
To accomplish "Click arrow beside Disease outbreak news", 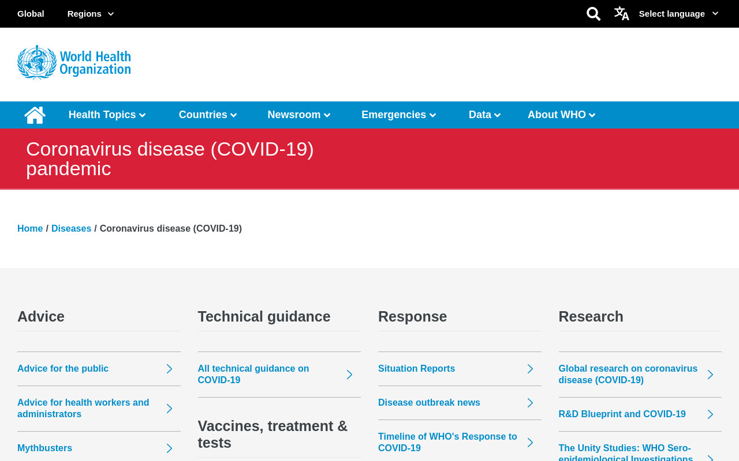I will point(530,403).
